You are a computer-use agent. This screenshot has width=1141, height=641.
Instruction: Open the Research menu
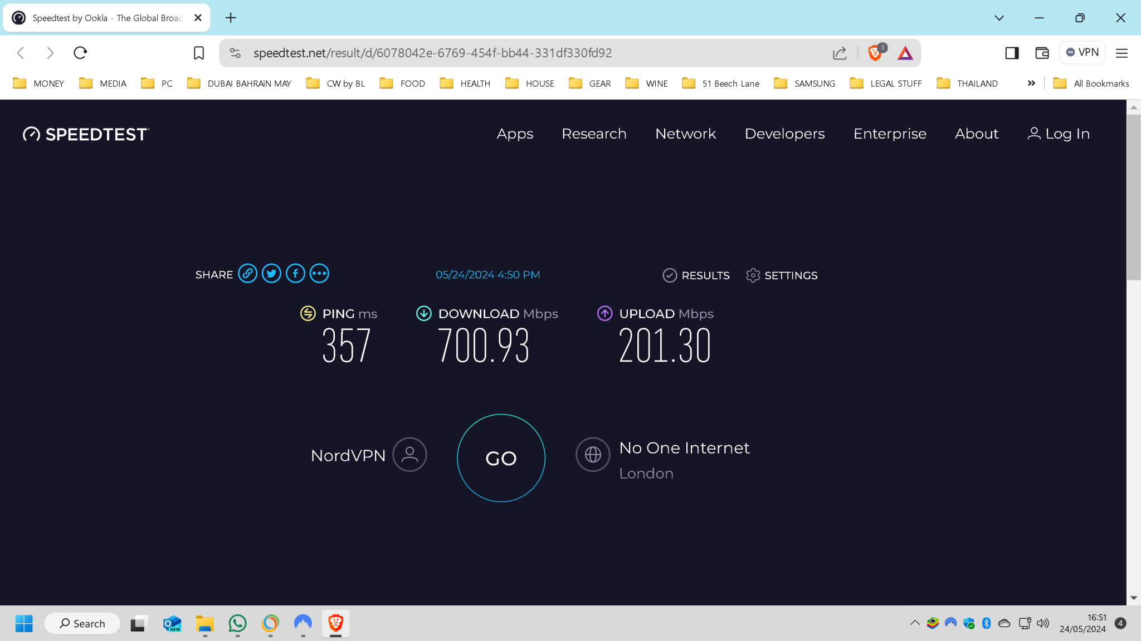pyautogui.click(x=594, y=134)
